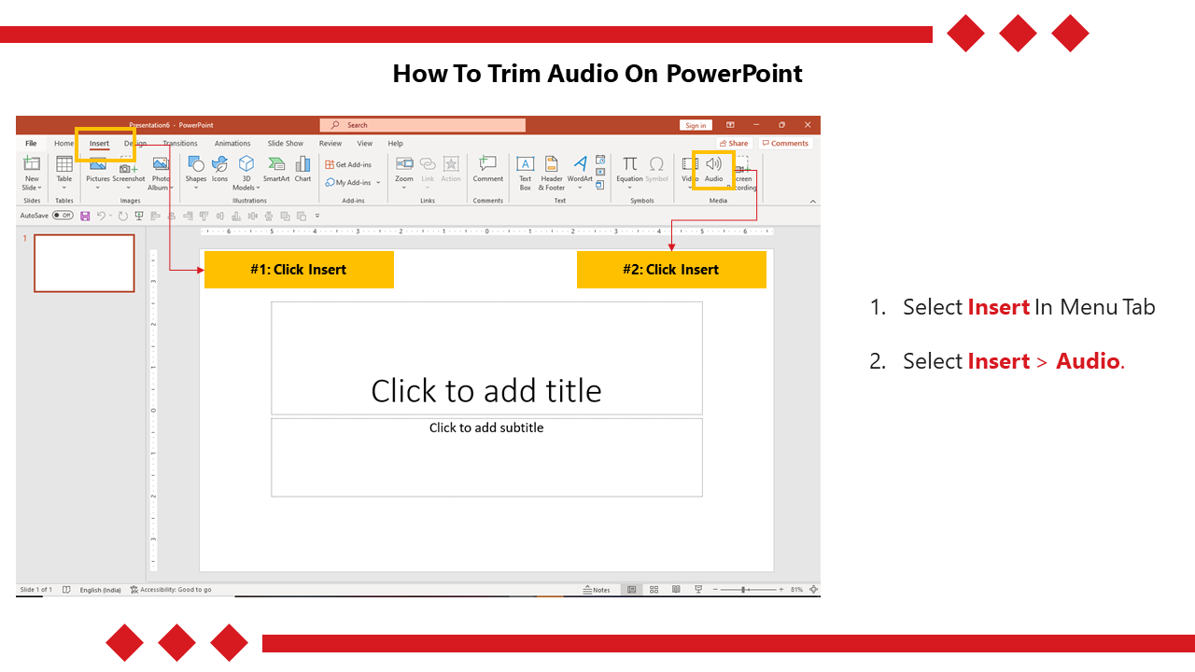Image resolution: width=1195 pixels, height=672 pixels.
Task: Click Fit slide to window icon
Action: click(x=813, y=590)
